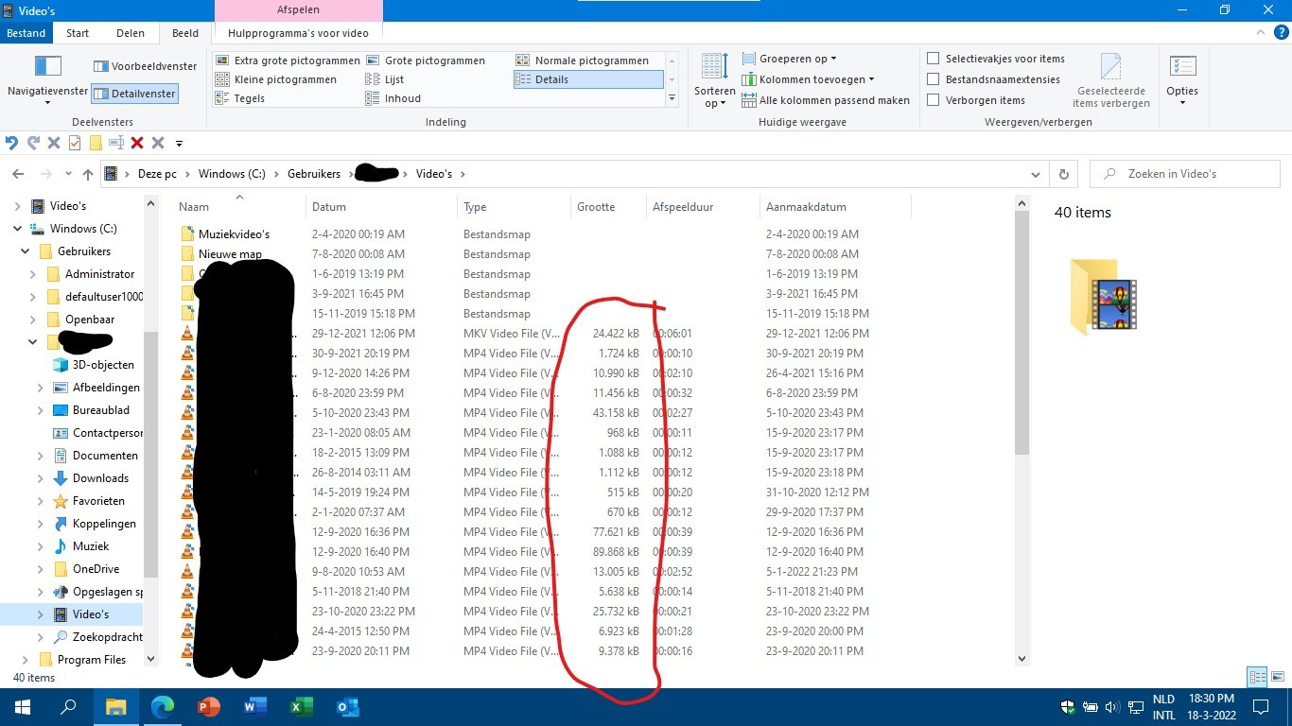Expand the Program Files tree node

click(26, 660)
